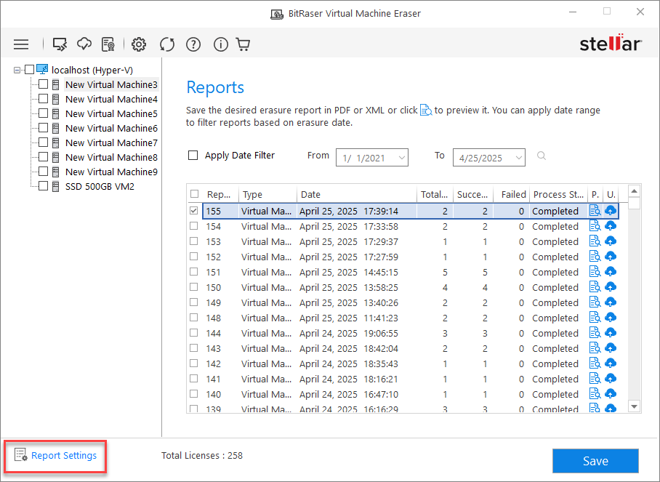Screen dimensions: 660x482
Task: Check the report 151 checkbox
Action: (193, 271)
